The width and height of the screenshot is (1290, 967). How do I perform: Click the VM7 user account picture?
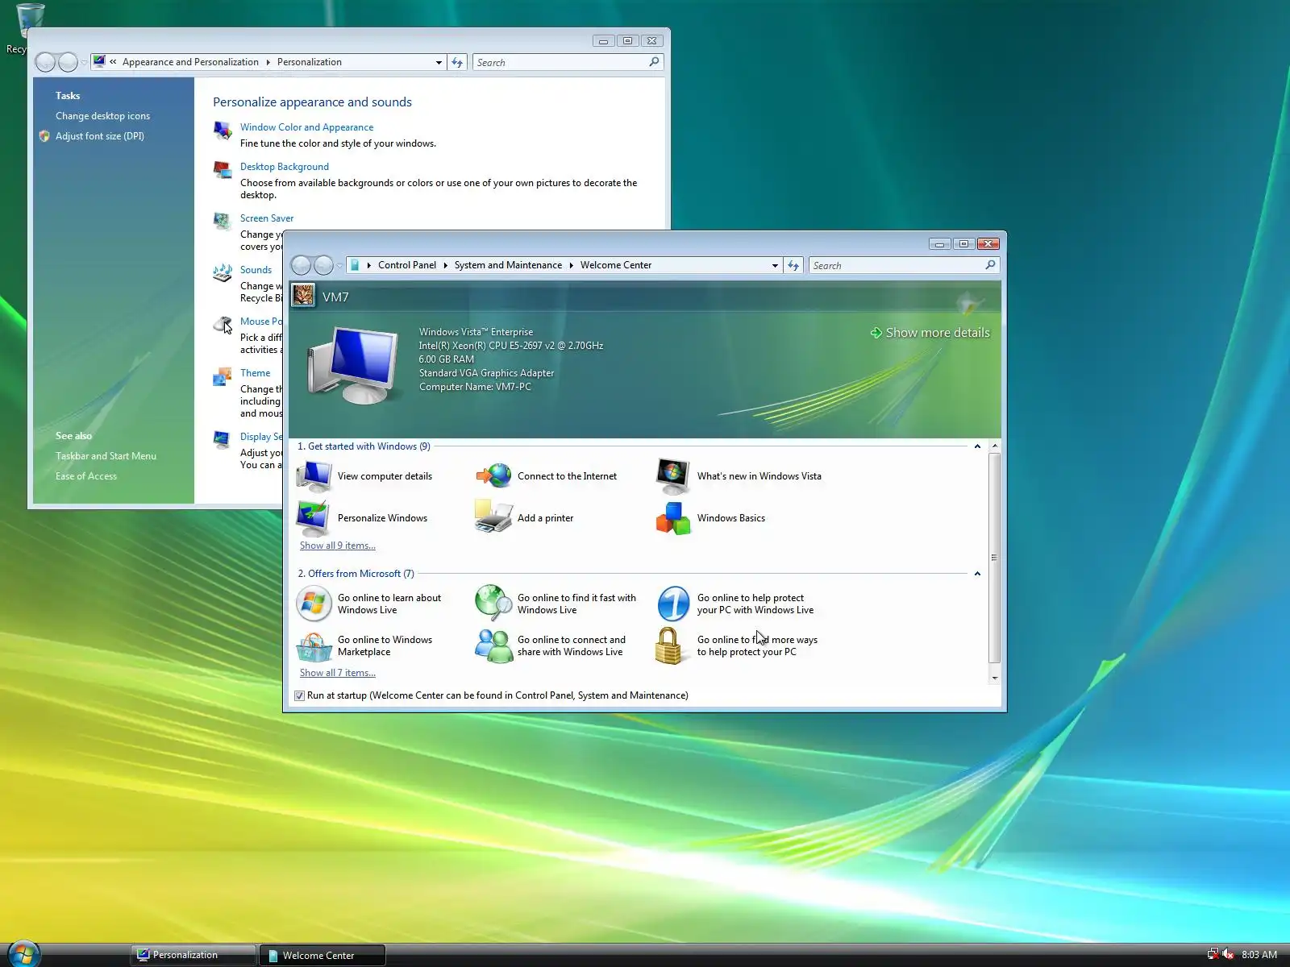coord(303,296)
